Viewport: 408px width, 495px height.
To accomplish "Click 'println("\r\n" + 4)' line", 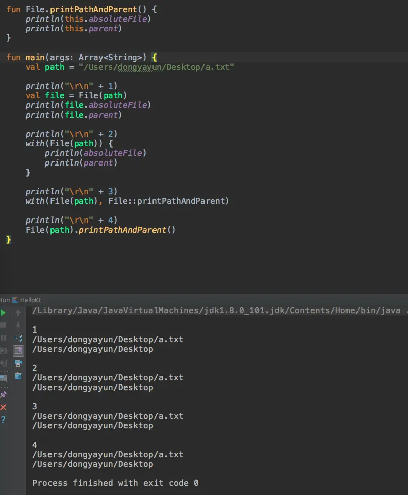I will [x=71, y=220].
